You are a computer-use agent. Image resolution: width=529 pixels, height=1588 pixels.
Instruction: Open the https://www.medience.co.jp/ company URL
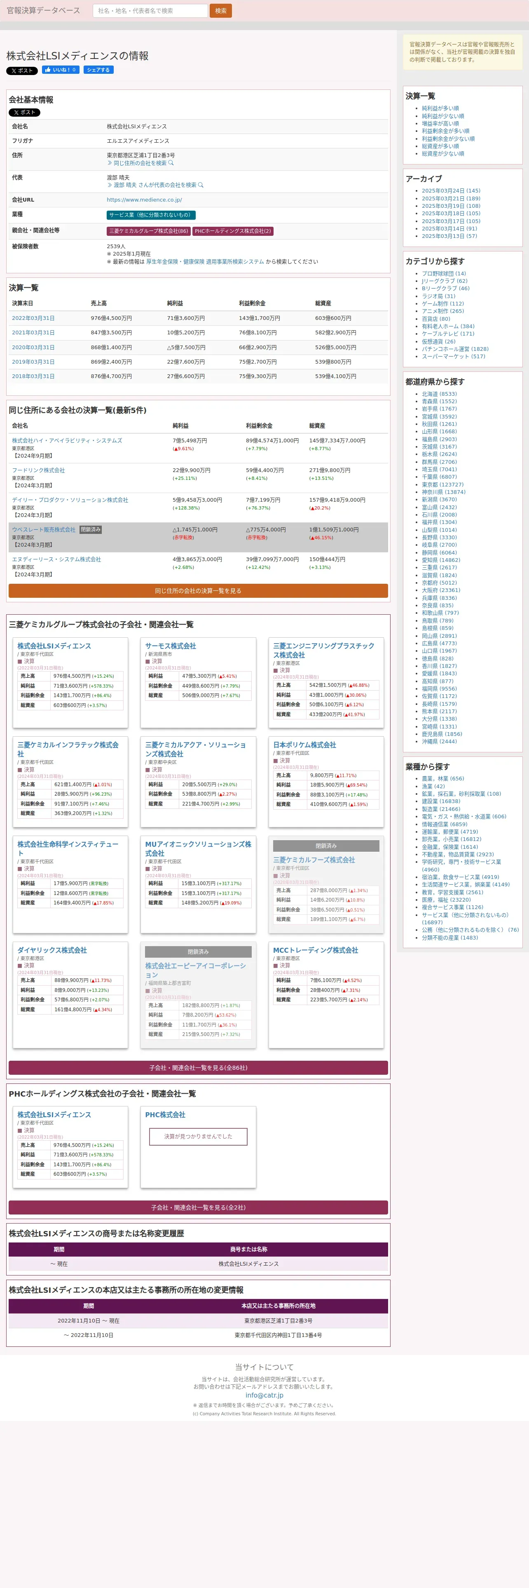point(144,200)
